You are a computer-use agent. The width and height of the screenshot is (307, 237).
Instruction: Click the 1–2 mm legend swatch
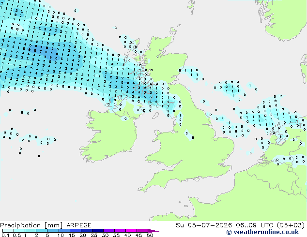click(x=31, y=231)
